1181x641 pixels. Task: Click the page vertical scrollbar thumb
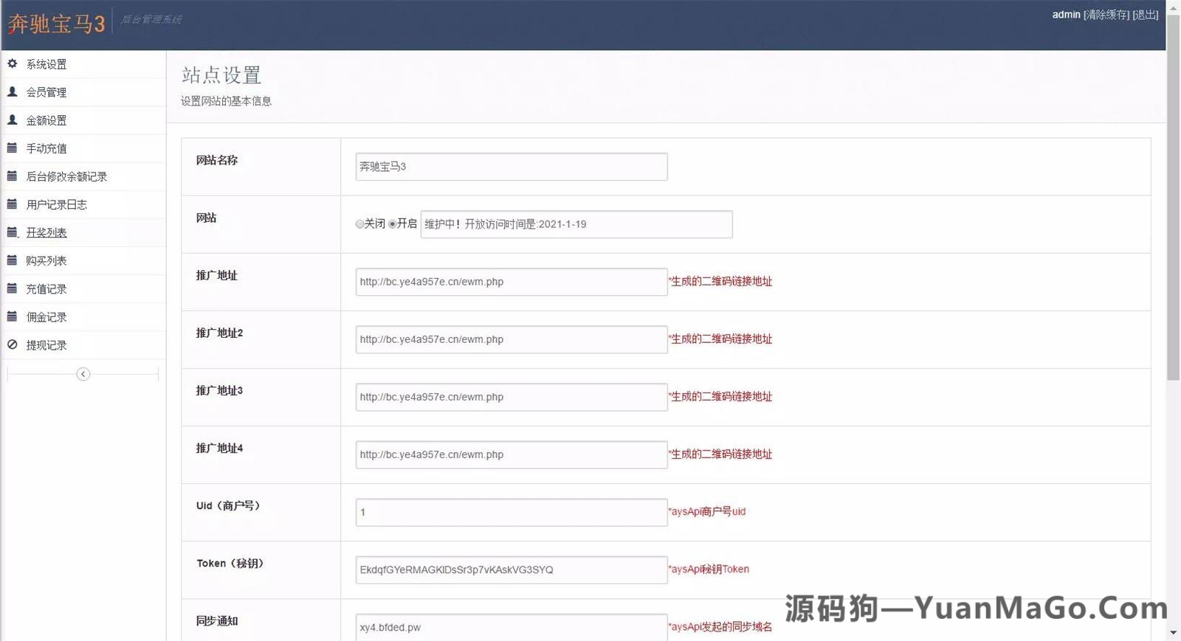point(1173,197)
